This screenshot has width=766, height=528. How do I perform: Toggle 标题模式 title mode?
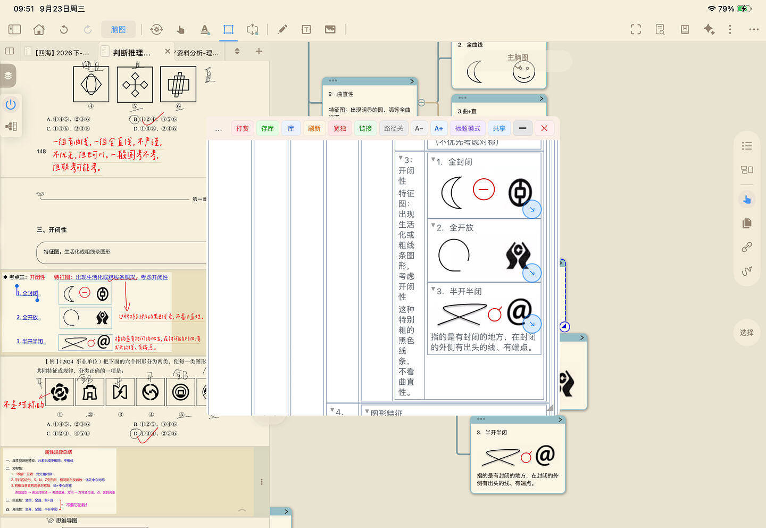click(468, 128)
